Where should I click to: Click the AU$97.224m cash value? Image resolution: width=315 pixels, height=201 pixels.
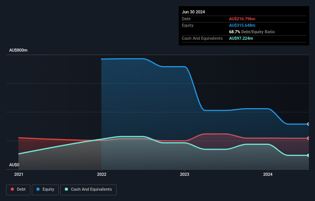241,38
